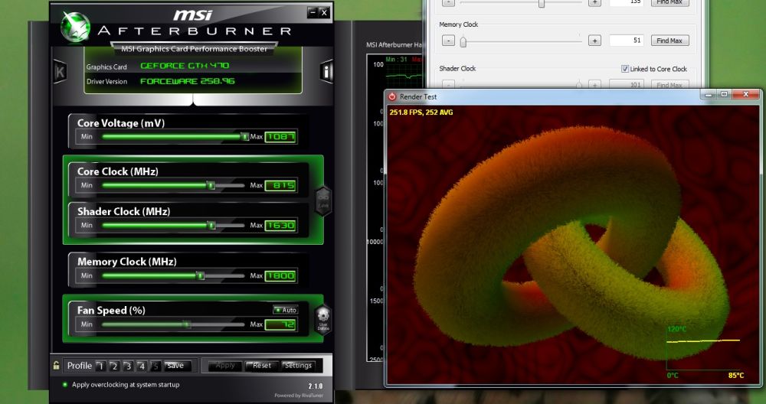Select Profile slot 5
766x404 pixels.
click(155, 366)
